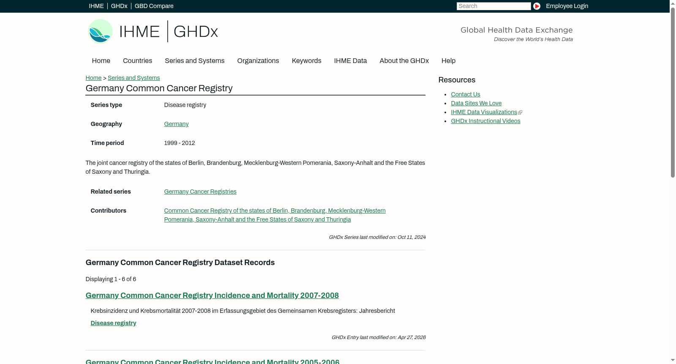Open the Common Cancer Registry contributor link

275,215
